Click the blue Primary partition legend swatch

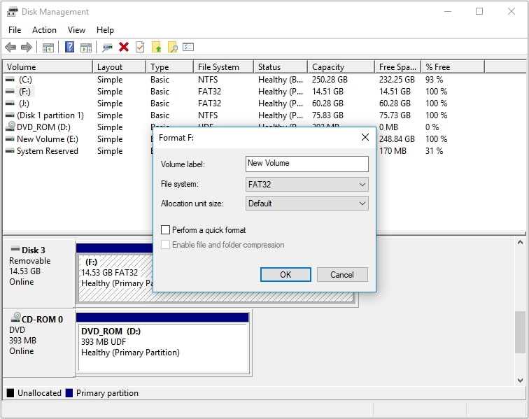coord(69,393)
